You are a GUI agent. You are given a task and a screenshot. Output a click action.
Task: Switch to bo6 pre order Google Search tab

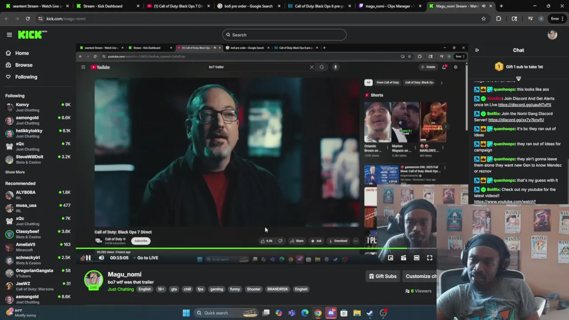[248, 6]
